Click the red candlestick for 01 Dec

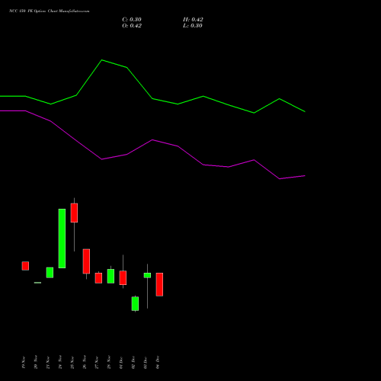coord(123,277)
